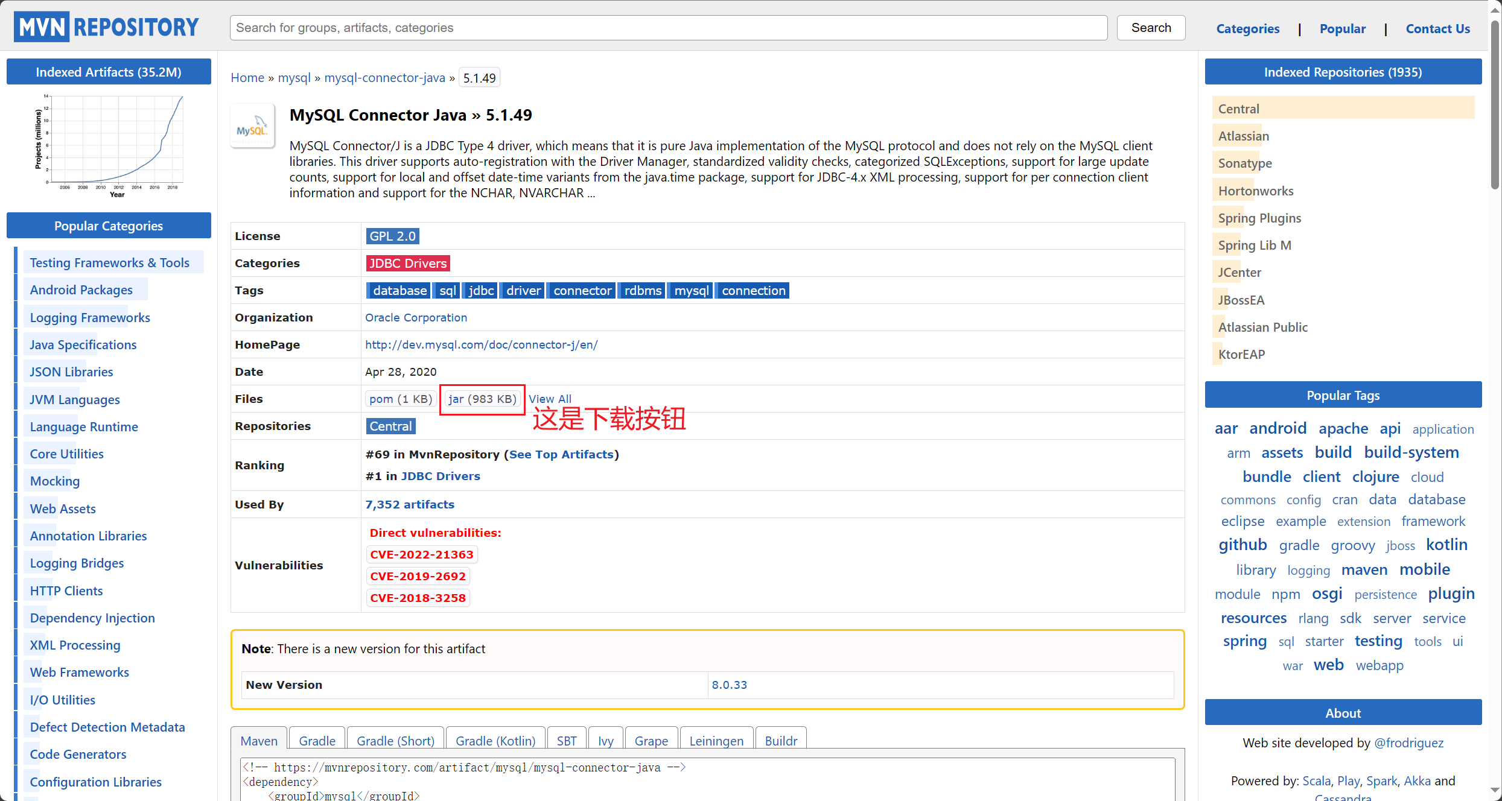Screen dimensions: 1502x801
Task: Open the Categories menu
Action: (x=1247, y=28)
